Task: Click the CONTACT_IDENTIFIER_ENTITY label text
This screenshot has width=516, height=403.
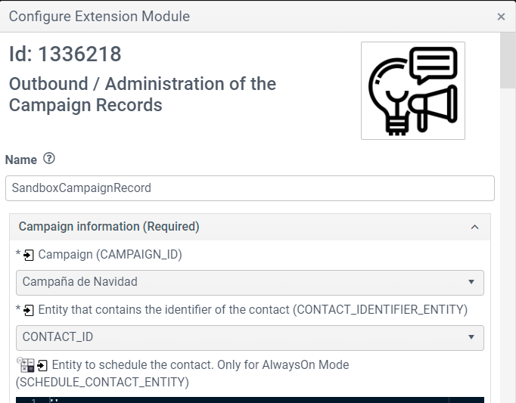Action: (252, 309)
